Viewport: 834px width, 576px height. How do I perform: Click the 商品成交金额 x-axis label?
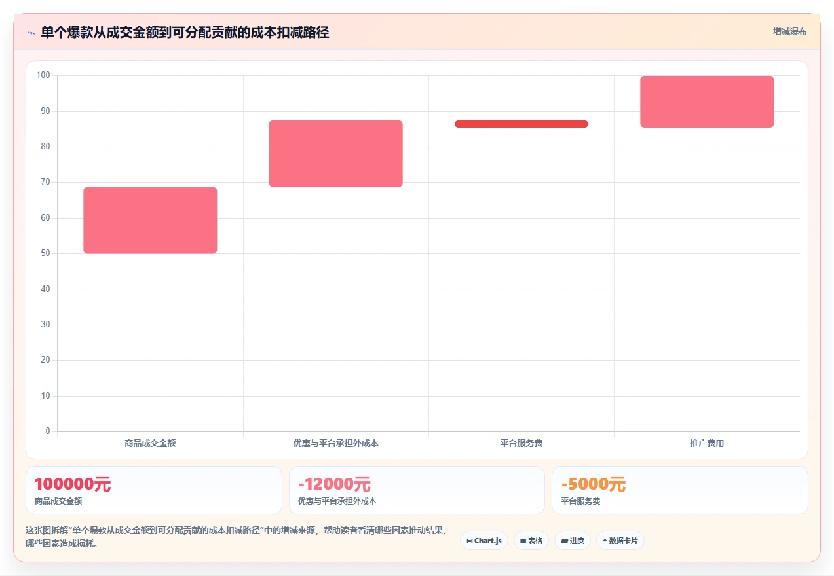point(150,443)
